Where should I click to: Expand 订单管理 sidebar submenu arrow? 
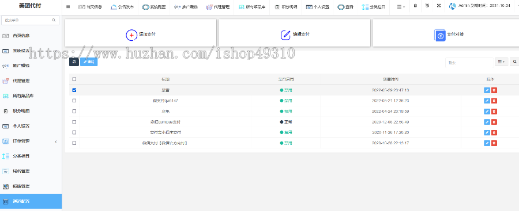click(x=55, y=141)
